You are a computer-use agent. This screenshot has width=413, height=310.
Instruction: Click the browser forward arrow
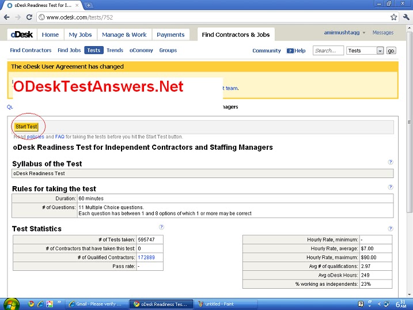18,17
